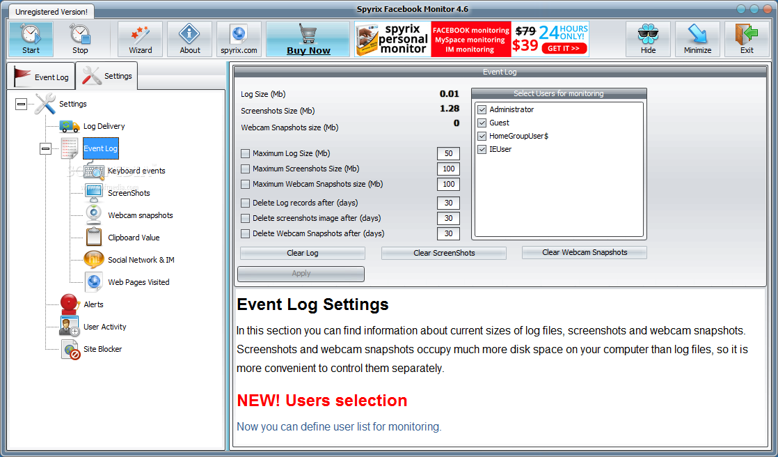Toggle Delete Webcam Snapshots after days
The image size is (778, 457).
click(245, 233)
